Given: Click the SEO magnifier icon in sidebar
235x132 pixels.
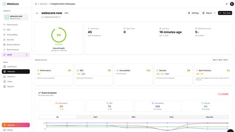Looking at the screenshot, I should point(4,30).
